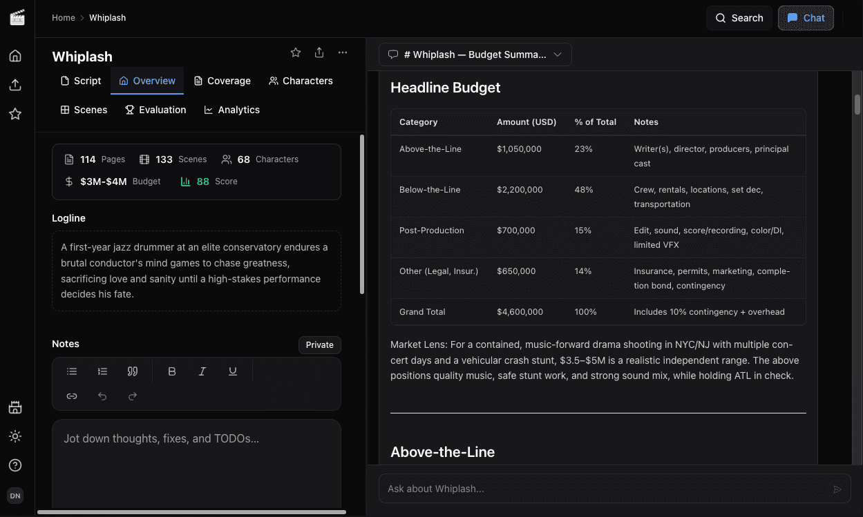The image size is (863, 517).
Task: Open the help menu from sidebar
Action: click(15, 465)
